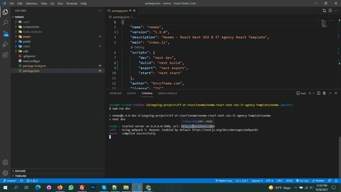Maximize the terminal panel with chevron-up

pyautogui.click(x=330, y=93)
